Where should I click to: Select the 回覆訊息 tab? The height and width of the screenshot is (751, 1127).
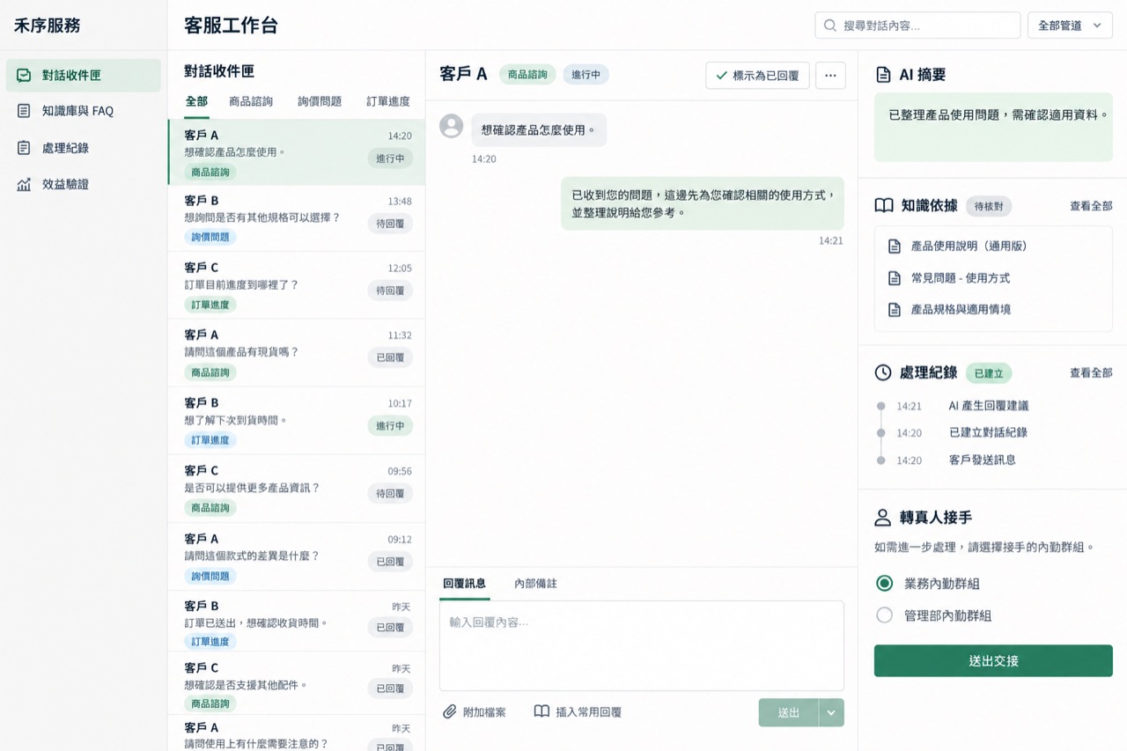pyautogui.click(x=464, y=584)
